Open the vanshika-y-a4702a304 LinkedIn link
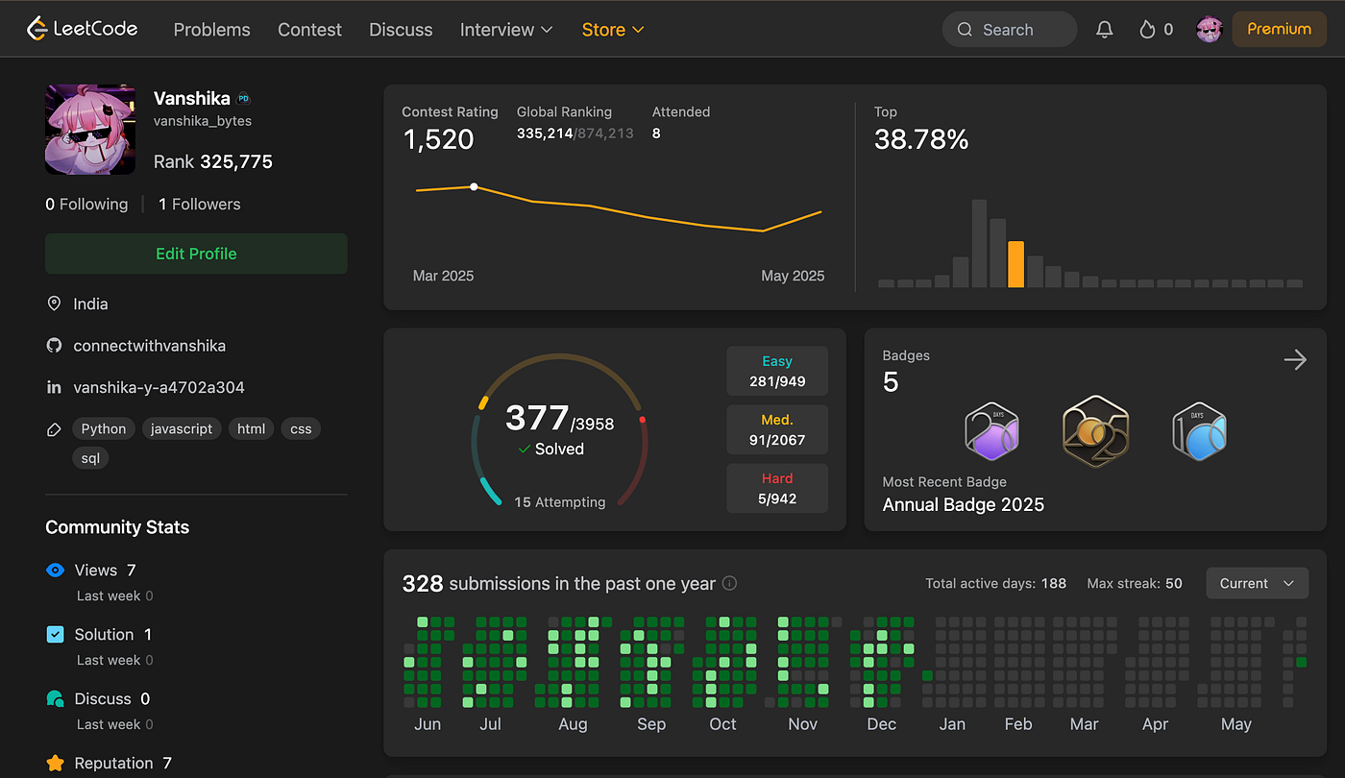 (x=159, y=388)
